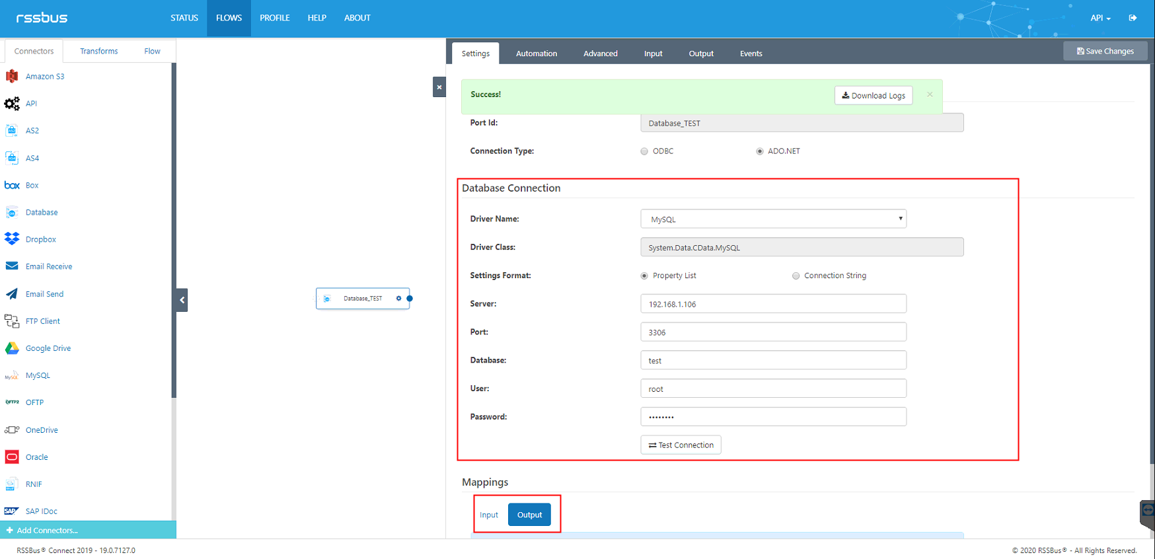Viewport: 1155px width, 559px height.
Task: Switch to the Settings tab
Action: [476, 54]
